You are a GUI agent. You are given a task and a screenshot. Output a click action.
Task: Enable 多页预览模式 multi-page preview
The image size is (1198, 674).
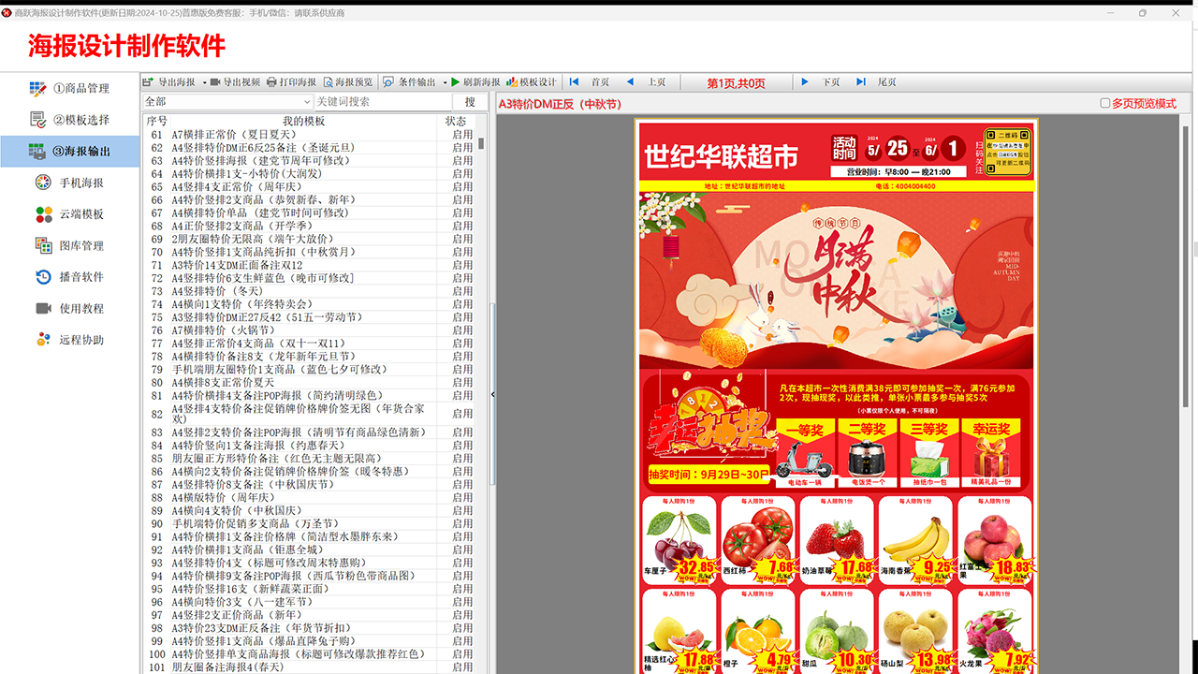(1105, 102)
